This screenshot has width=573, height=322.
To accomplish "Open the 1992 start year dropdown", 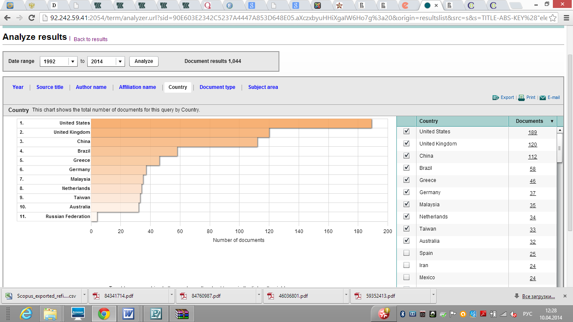I will point(73,61).
